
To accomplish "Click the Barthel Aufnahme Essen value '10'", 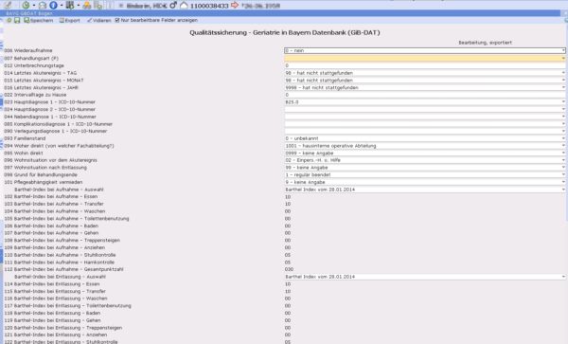I will [x=288, y=197].
